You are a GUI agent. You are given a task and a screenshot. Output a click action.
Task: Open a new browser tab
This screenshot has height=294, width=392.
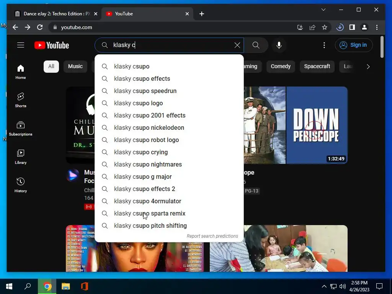coord(202,14)
